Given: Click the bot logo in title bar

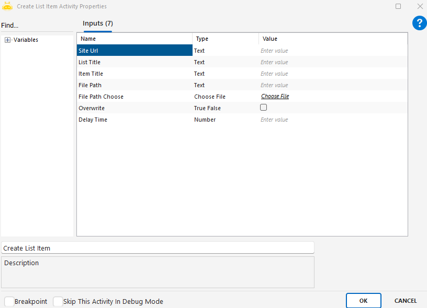Looking at the screenshot, I should point(7,6).
